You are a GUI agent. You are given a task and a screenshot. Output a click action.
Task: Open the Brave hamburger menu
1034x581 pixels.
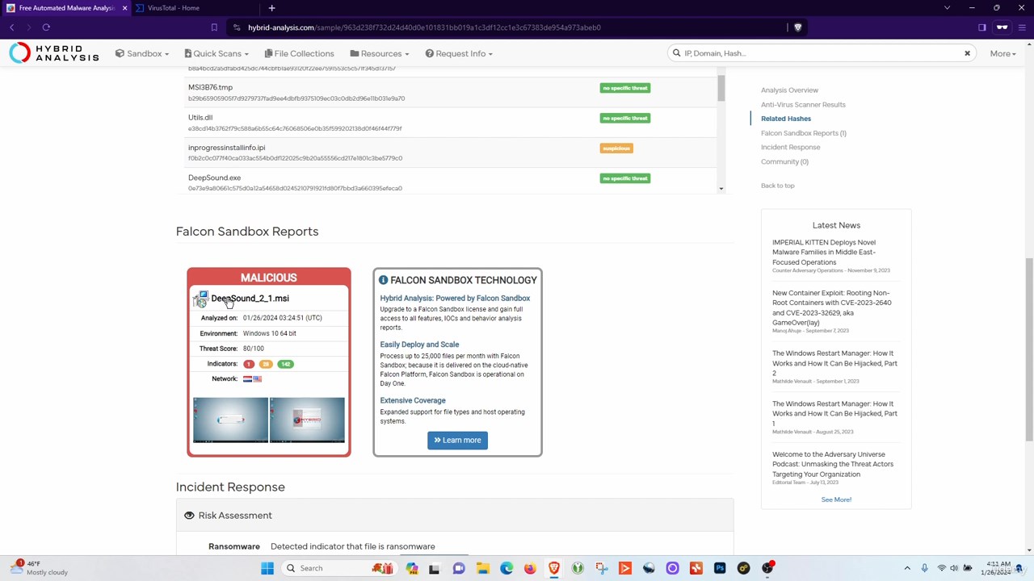click(x=1022, y=27)
